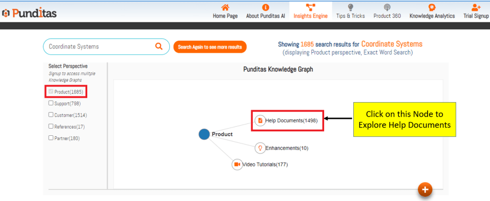Focus the Coordinate Systems search field
Screen dimensions: 490x201
pos(98,47)
